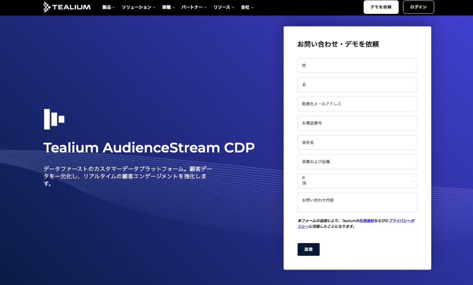Click the デモを依頼 button in header
This screenshot has height=285, width=473.
pos(381,7)
